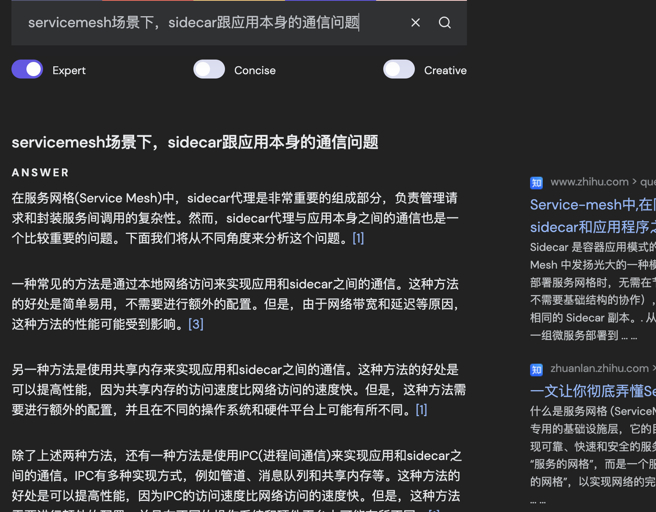The width and height of the screenshot is (656, 512).
Task: Click the Expert label text
Action: pyautogui.click(x=69, y=71)
